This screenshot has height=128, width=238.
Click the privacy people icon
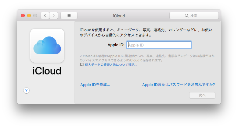pos(81,65)
